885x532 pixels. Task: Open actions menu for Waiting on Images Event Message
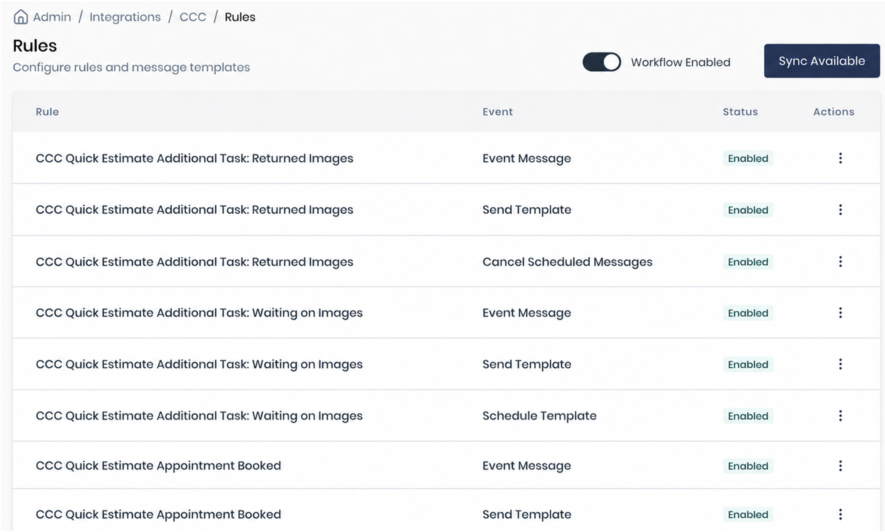pos(840,313)
